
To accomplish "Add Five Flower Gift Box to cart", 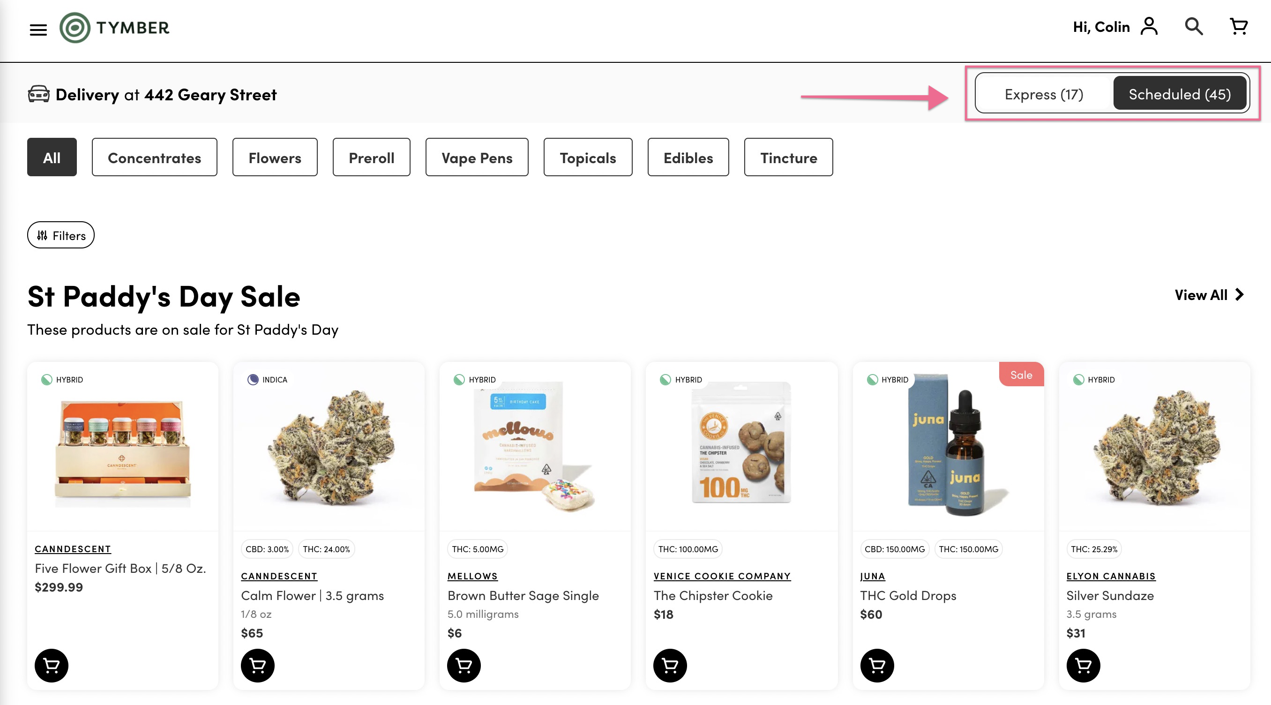I will click(x=51, y=666).
